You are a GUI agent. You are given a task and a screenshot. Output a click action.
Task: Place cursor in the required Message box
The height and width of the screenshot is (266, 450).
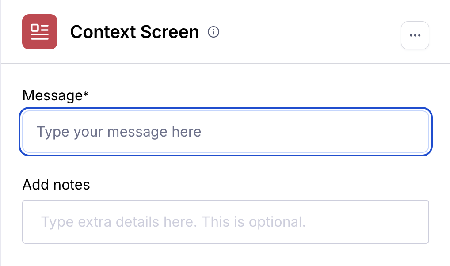(225, 132)
